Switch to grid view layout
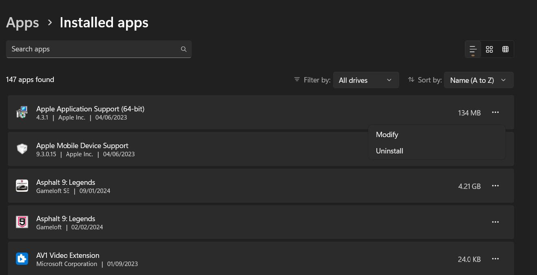This screenshot has height=275, width=537. [x=489, y=49]
